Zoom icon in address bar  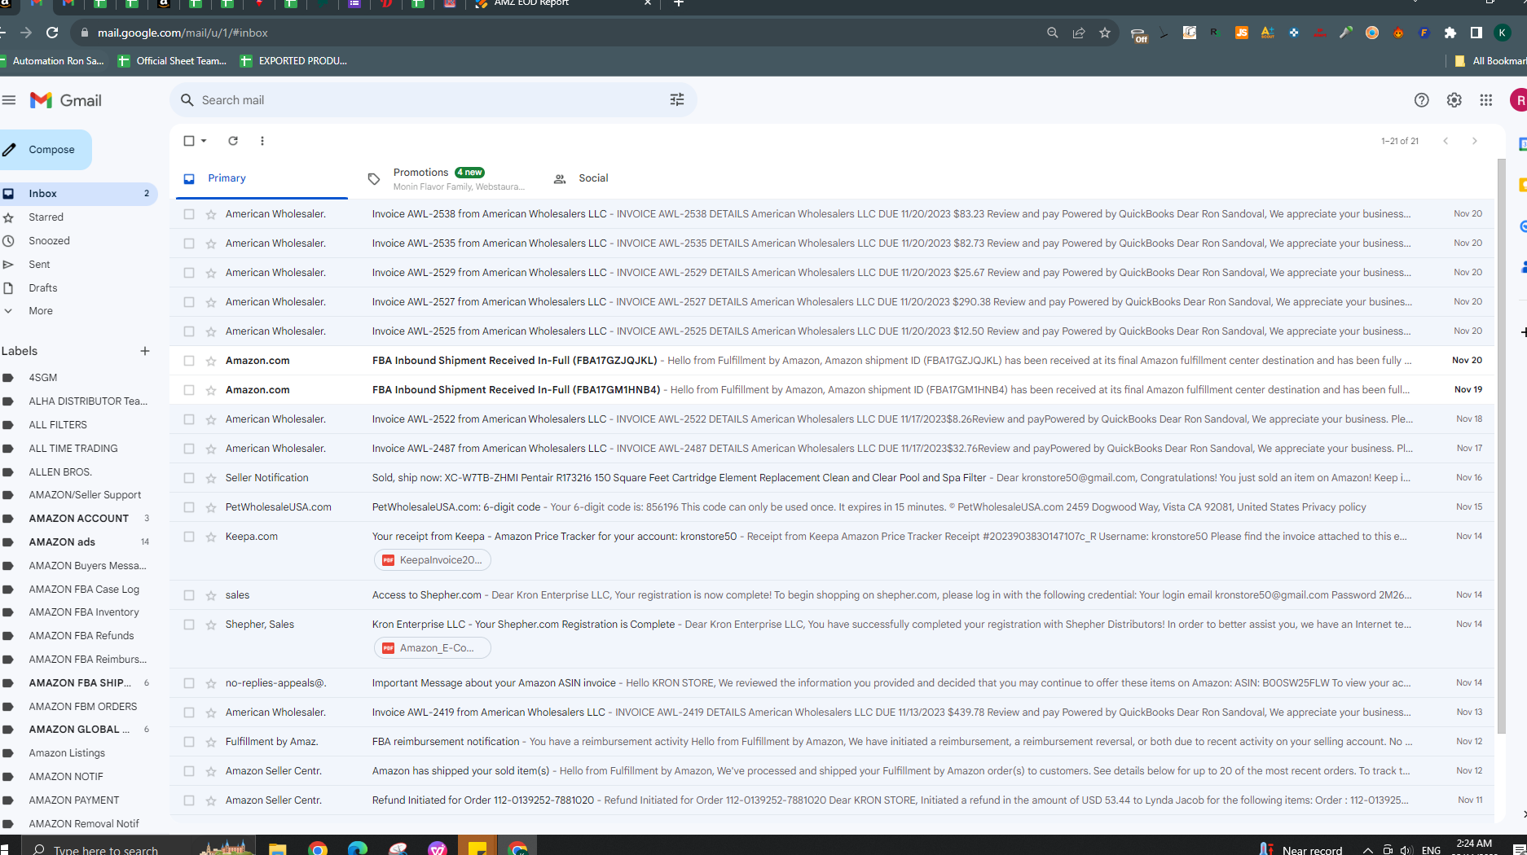pos(1053,33)
